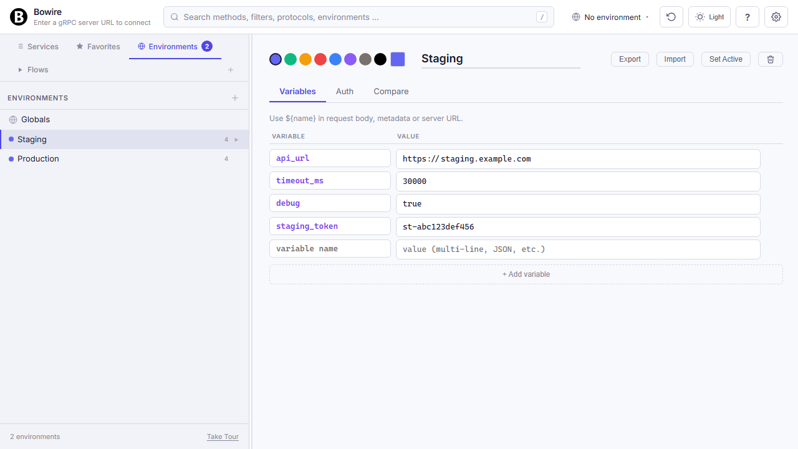Image resolution: width=798 pixels, height=449 pixels.
Task: Click the Bowire logo icon
Action: tap(19, 17)
